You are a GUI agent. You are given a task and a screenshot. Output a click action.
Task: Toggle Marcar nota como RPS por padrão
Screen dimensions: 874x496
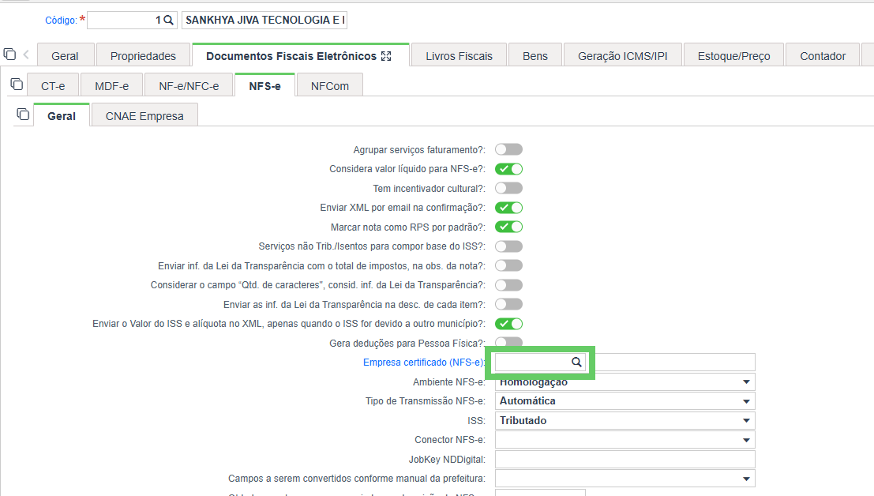[x=509, y=227]
